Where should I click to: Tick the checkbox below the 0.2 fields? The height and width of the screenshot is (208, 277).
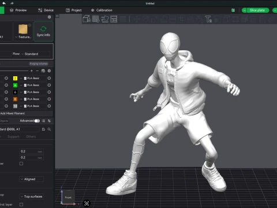coord(21,164)
